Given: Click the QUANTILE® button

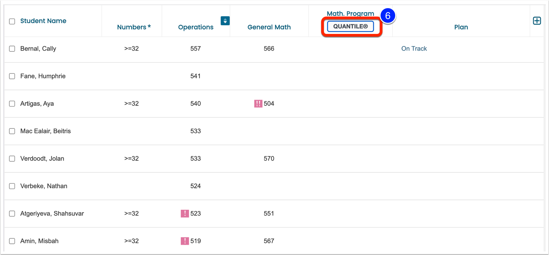Looking at the screenshot, I should (350, 26).
